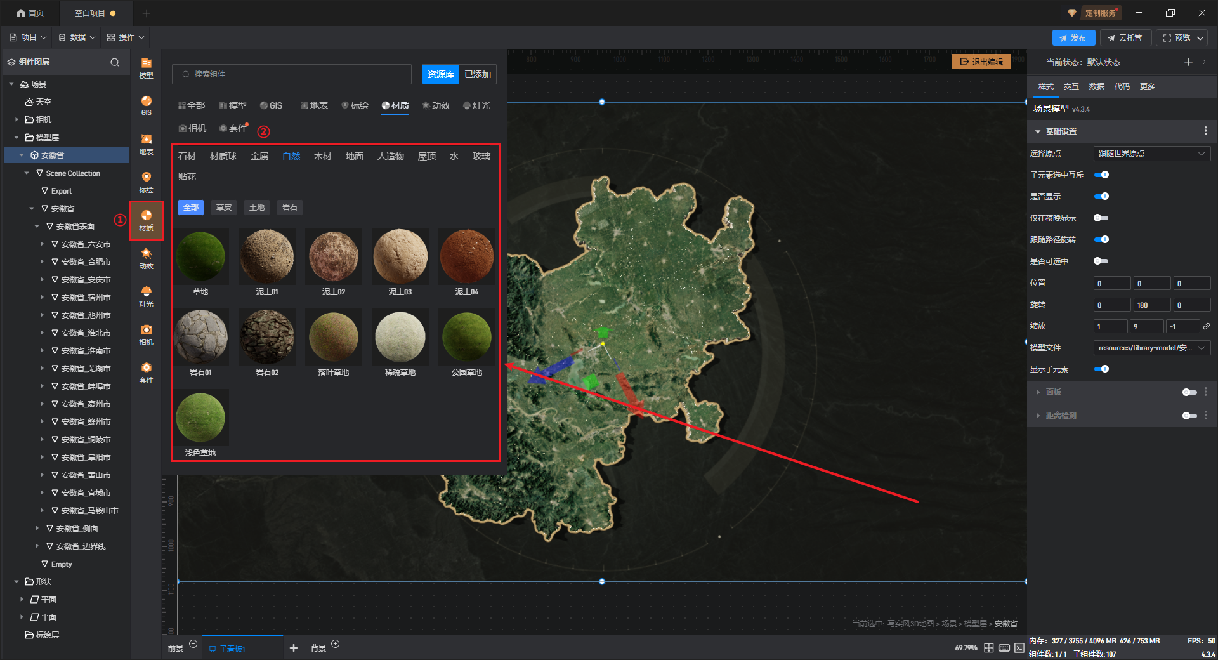
Task: Select the 金属 material category tab
Action: point(259,156)
